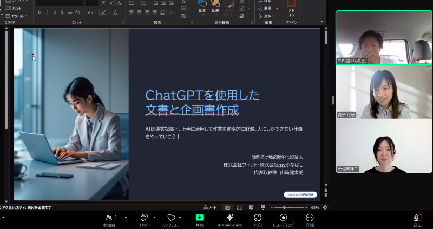The height and width of the screenshot is (229, 433).
Task: Open the Select (選択) dropdown
Action: (266, 16)
